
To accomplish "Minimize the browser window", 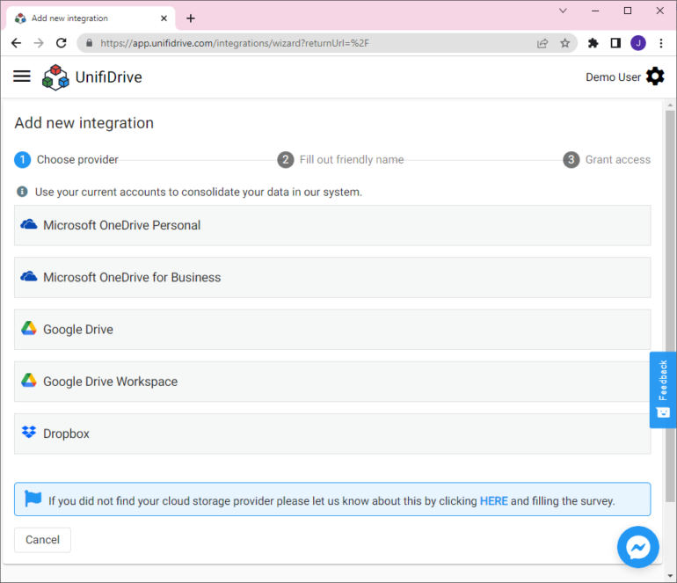I will click(595, 11).
